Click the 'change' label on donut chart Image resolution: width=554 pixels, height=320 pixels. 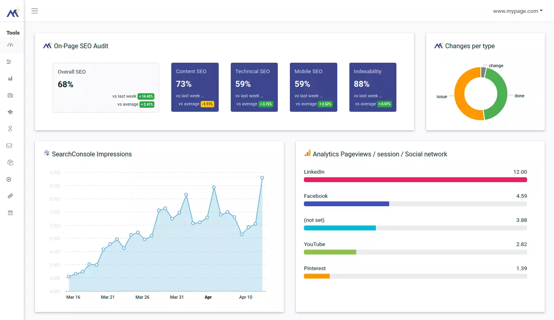496,66
